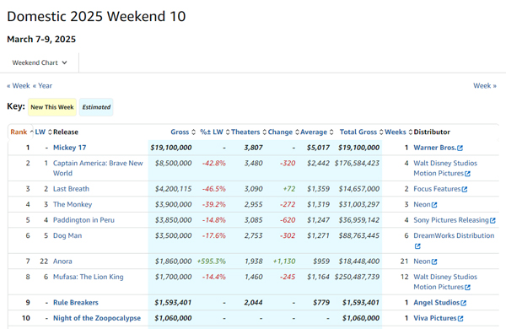This screenshot has height=329, width=506.
Task: Open the external link icon next to Sony Pictures Releasing
Action: point(493,220)
